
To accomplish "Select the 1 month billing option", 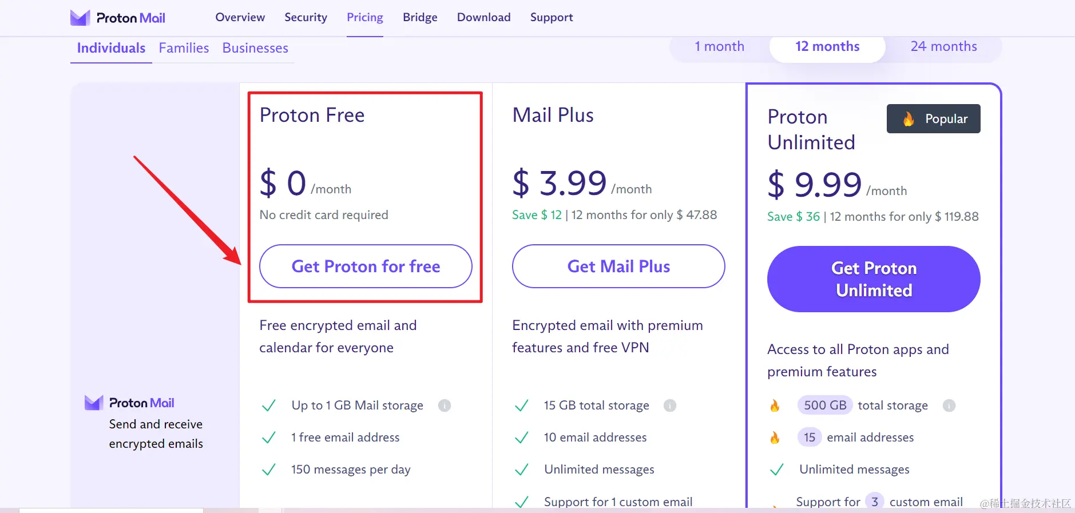I will point(720,46).
